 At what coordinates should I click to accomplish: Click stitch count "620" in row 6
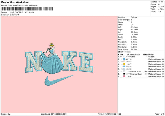click(x=128, y=69)
